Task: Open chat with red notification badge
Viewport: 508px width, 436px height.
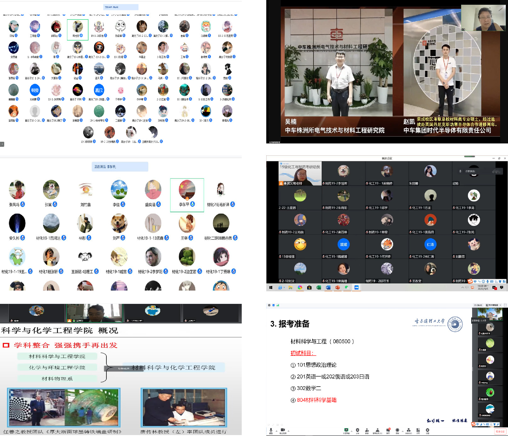Action: click(388, 430)
